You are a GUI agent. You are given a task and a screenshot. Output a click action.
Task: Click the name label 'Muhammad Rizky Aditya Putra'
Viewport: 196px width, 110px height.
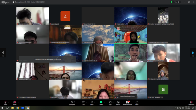[158, 42]
